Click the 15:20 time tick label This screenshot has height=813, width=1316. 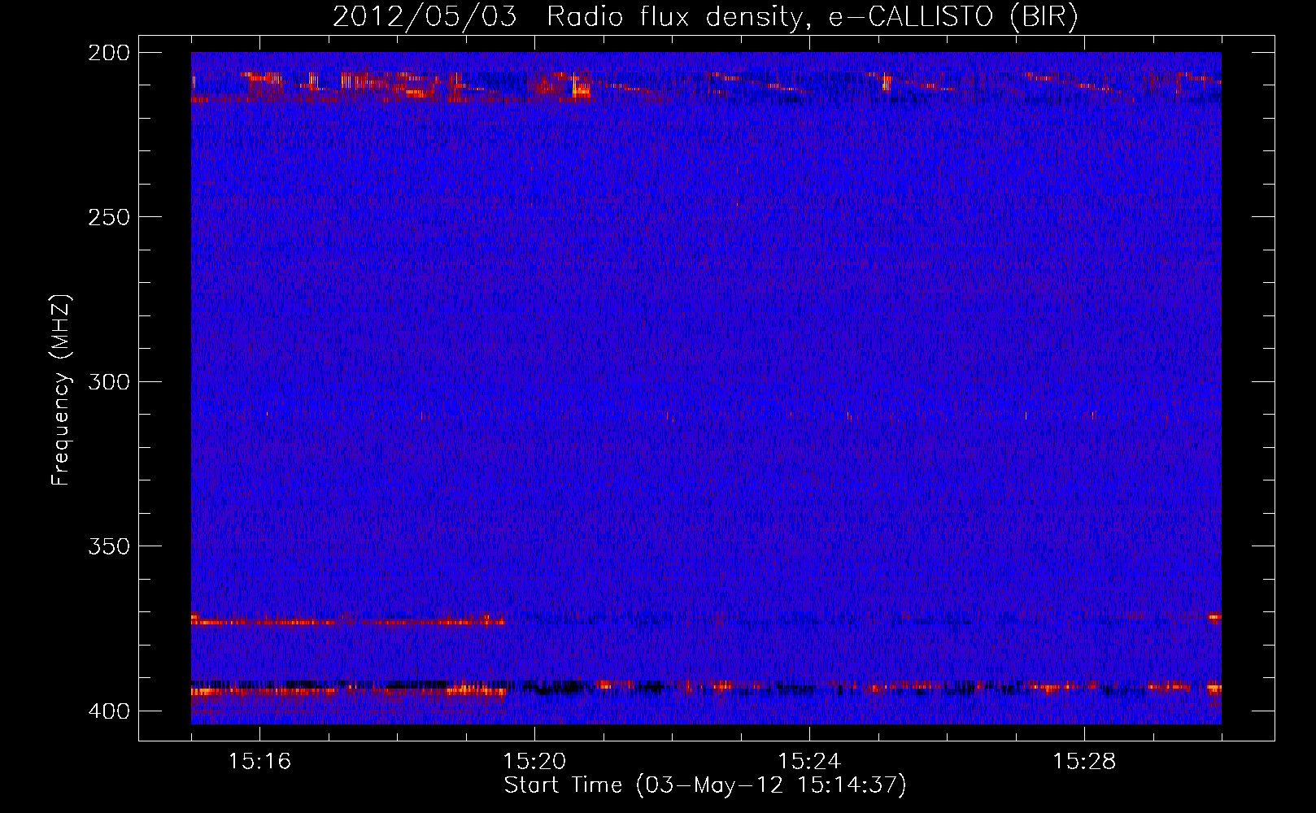pyautogui.click(x=534, y=762)
